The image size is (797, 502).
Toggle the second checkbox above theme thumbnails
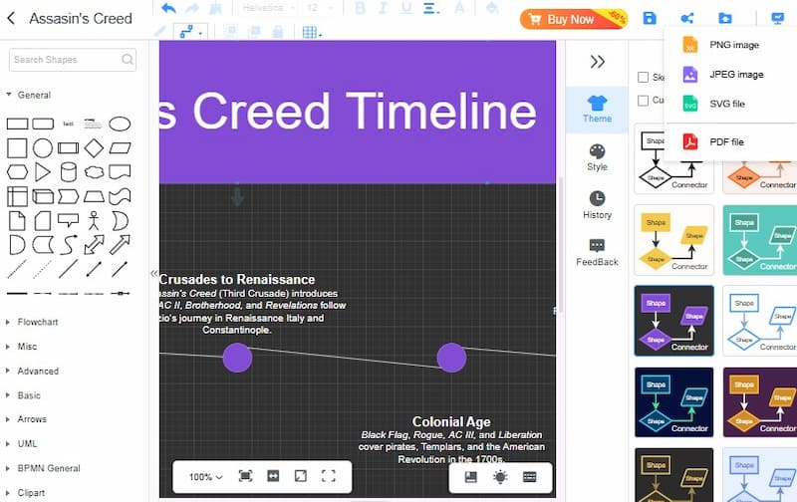644,100
